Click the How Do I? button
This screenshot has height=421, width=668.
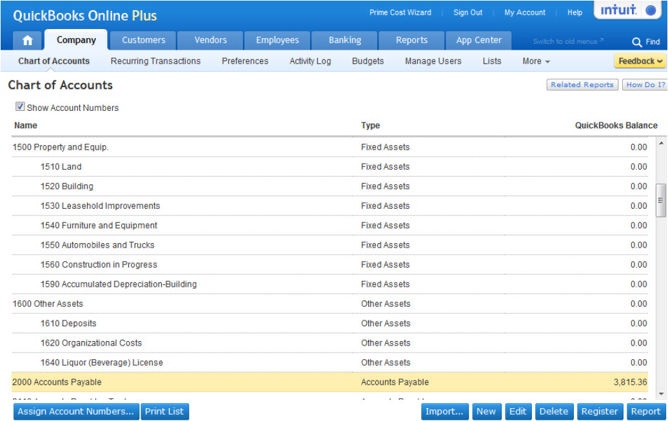click(645, 84)
